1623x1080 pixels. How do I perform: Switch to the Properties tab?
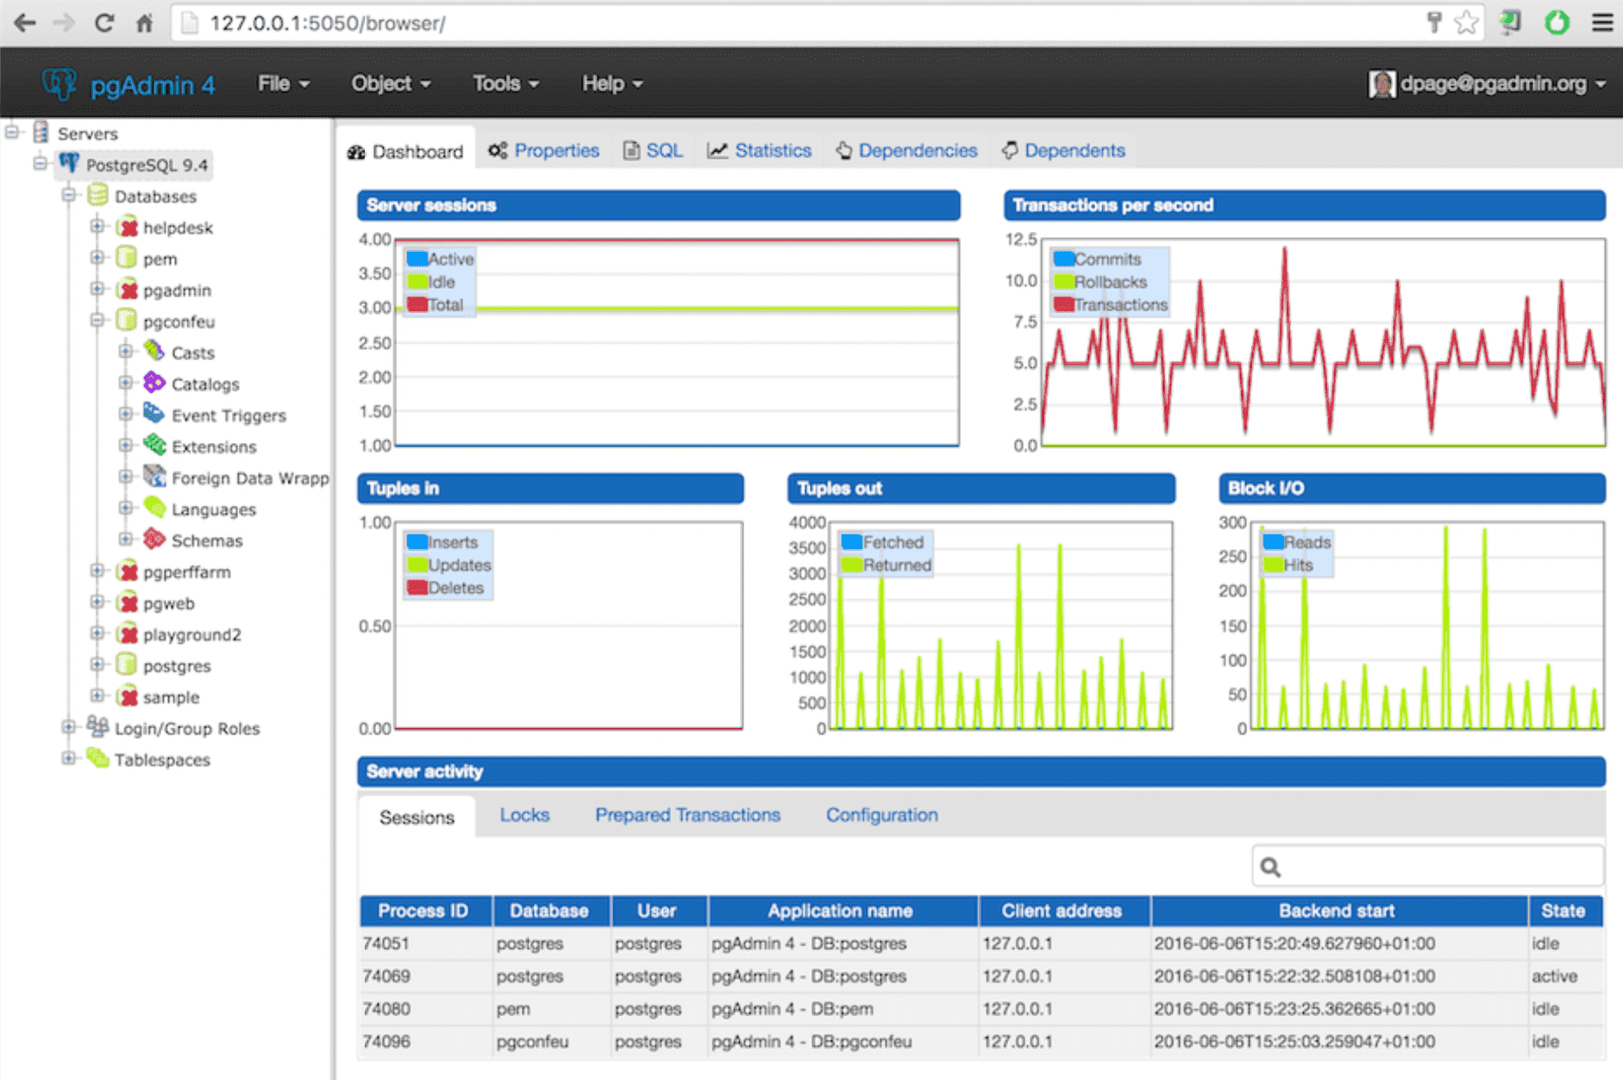(543, 150)
